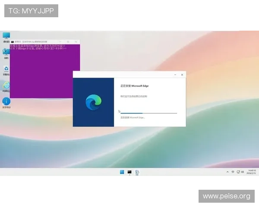Viewport: 259px width, 207px height.
Task: Select the Edge installer taskbar icon
Action: pos(137,172)
